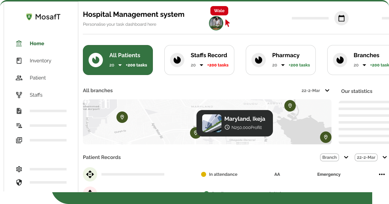Open the three-dot menu for Emergency row
389x204 pixels.
click(x=382, y=174)
